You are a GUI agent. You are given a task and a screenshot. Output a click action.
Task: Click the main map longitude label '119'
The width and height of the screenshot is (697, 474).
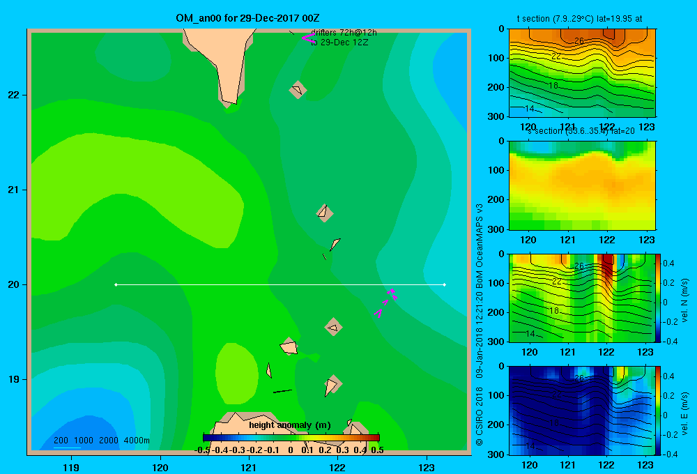click(71, 467)
